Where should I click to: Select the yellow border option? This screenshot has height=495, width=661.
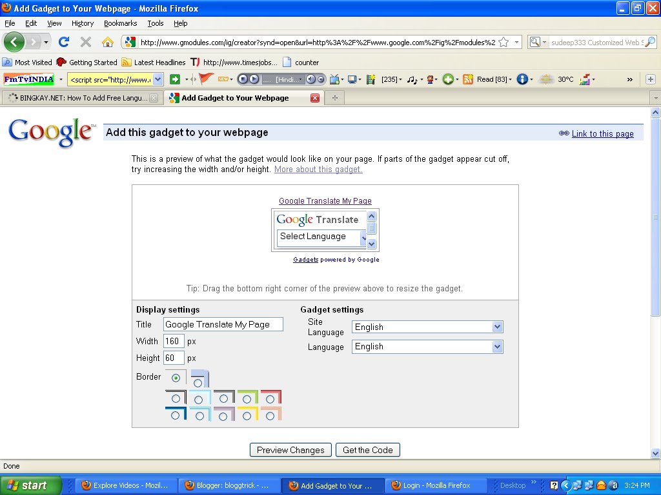point(247,416)
